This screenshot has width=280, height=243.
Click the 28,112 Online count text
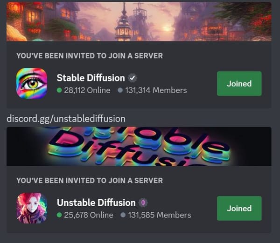pos(87,90)
